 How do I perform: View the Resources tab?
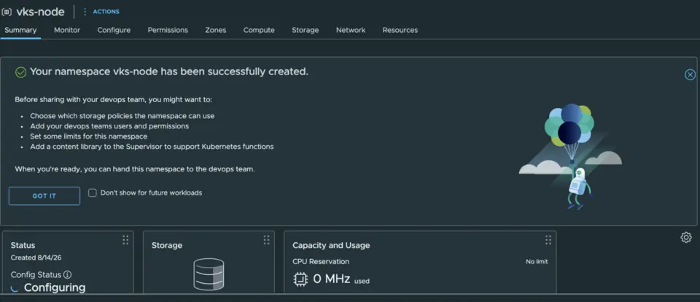tap(400, 30)
